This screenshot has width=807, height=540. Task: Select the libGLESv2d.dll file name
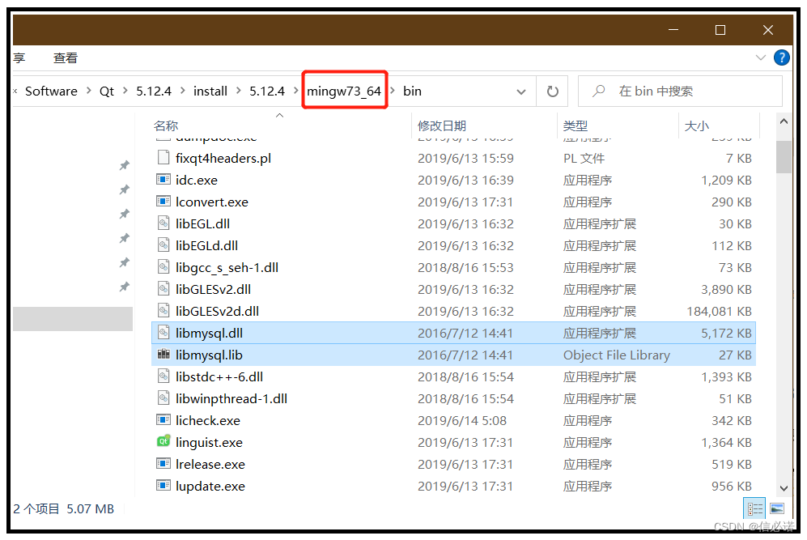(x=217, y=312)
